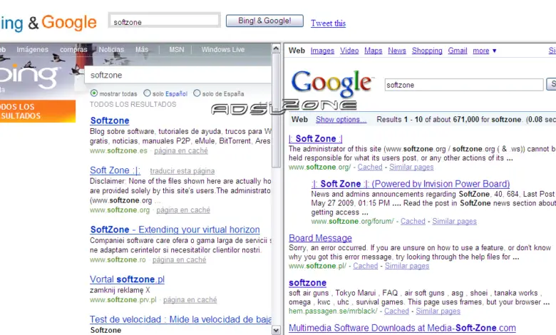The image size is (556, 335).
Task: Open the Más menu in Bing
Action: [142, 50]
